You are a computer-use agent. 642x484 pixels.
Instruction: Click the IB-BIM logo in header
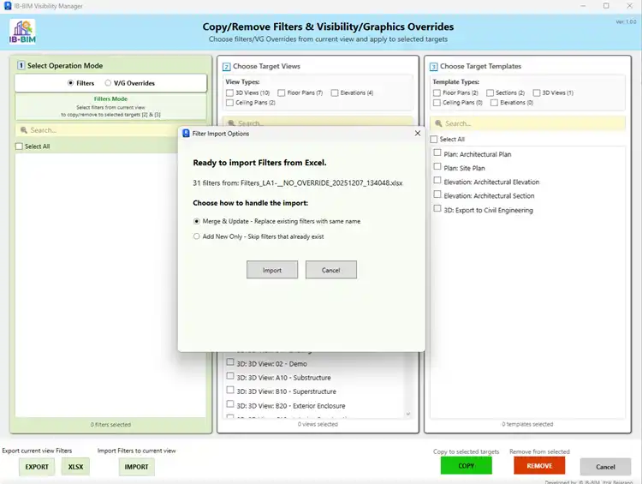coord(22,32)
